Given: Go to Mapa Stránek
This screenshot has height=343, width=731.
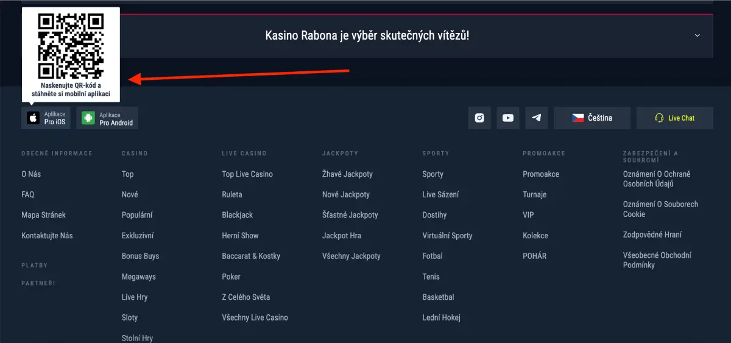Looking at the screenshot, I should tap(43, 215).
